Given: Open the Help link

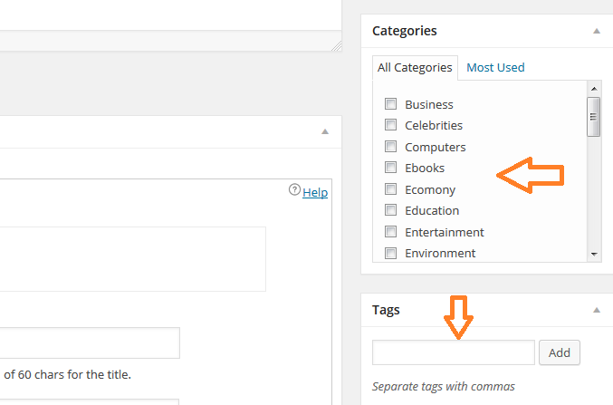Looking at the screenshot, I should [x=315, y=192].
